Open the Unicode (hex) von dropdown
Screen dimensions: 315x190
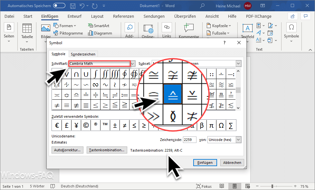coord(238,140)
